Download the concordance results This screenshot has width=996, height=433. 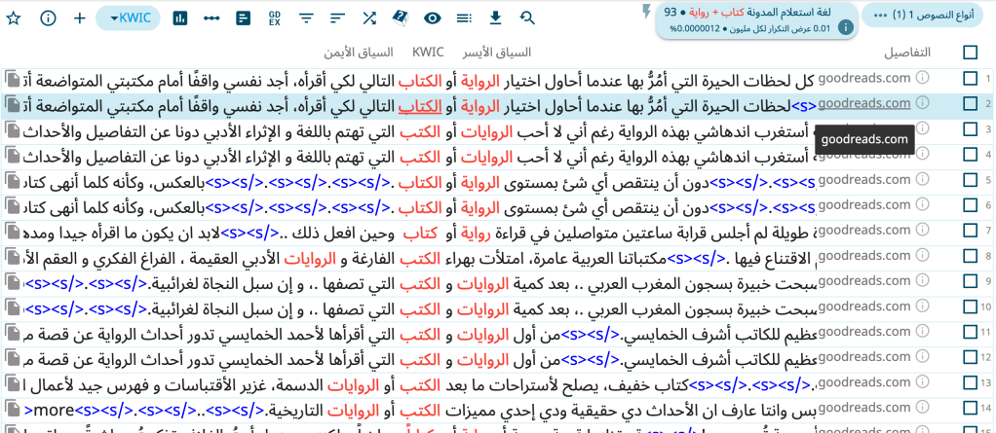coord(496,18)
